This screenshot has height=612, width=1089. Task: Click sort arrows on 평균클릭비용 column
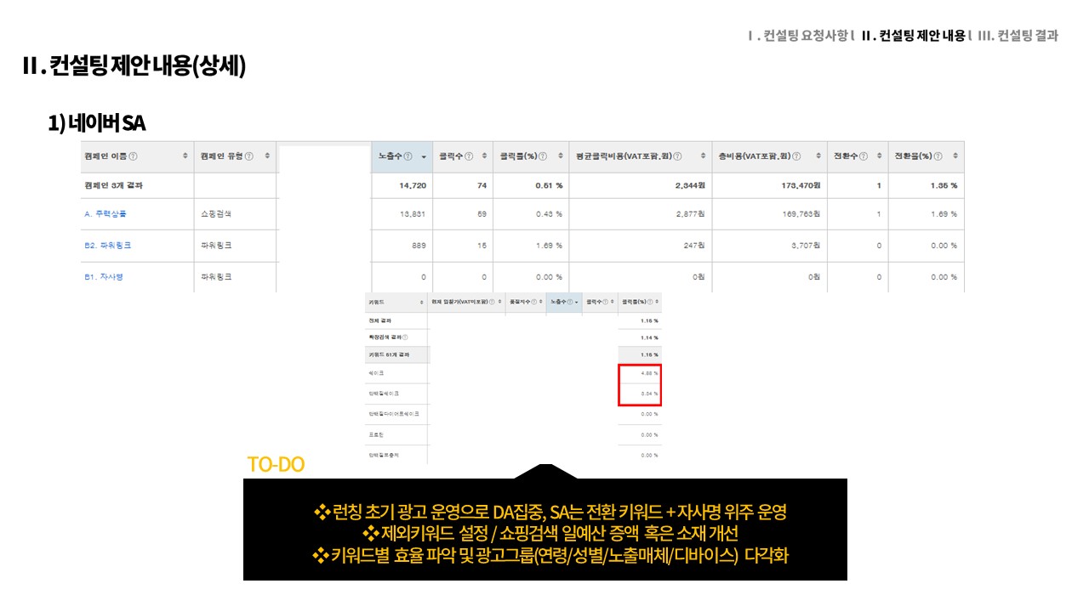(x=703, y=156)
